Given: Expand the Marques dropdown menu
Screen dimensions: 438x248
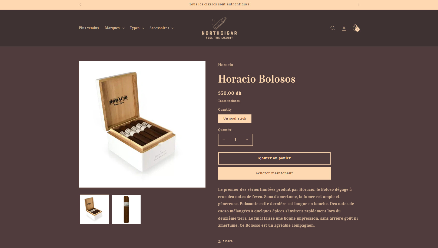Looking at the screenshot, I should tap(115, 28).
